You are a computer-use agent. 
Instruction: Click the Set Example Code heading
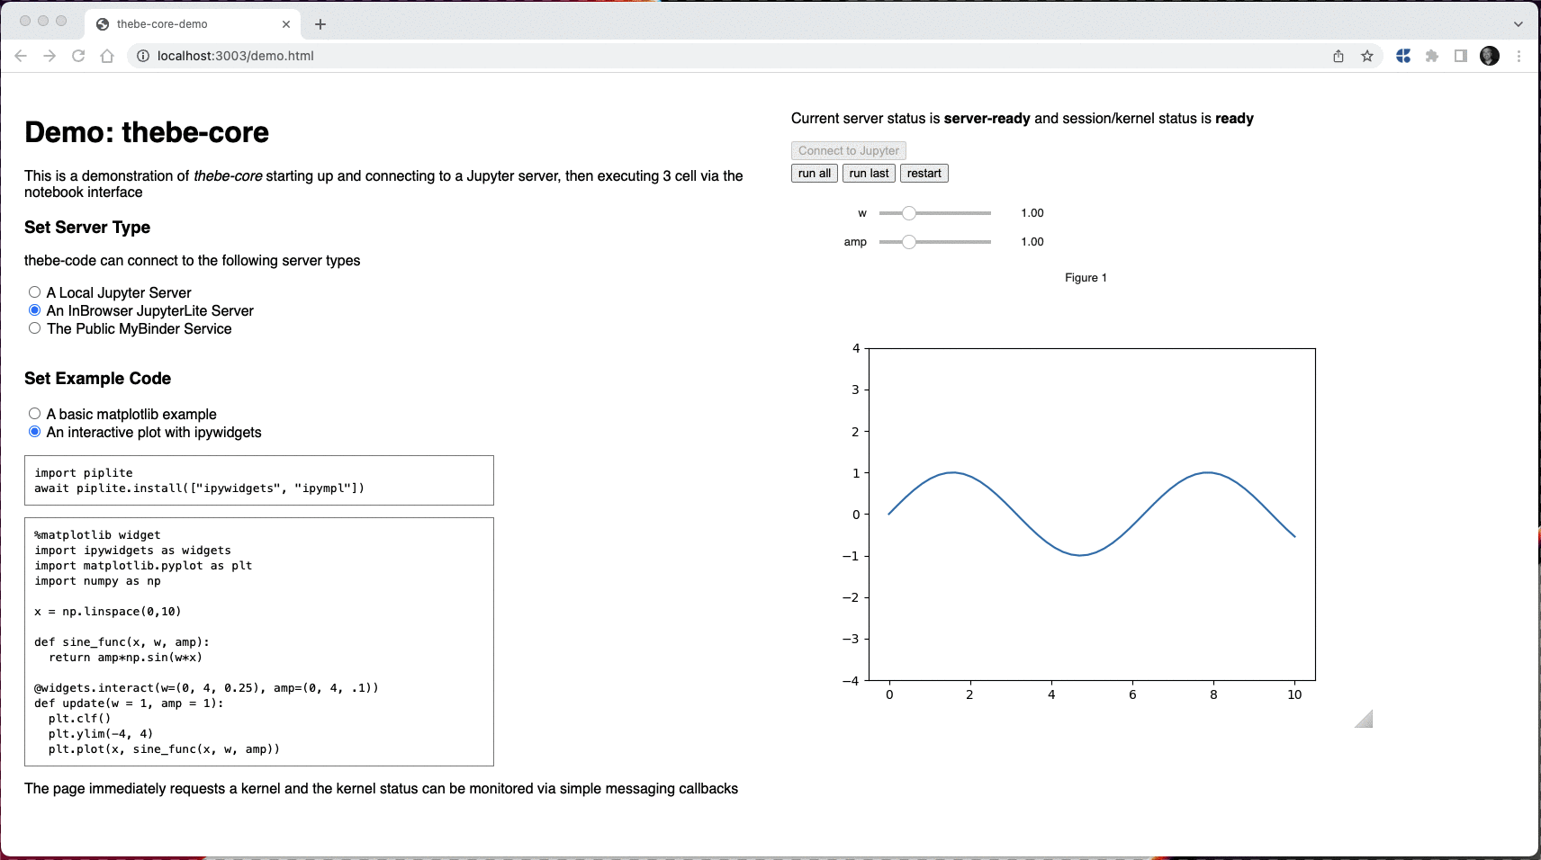pos(97,379)
